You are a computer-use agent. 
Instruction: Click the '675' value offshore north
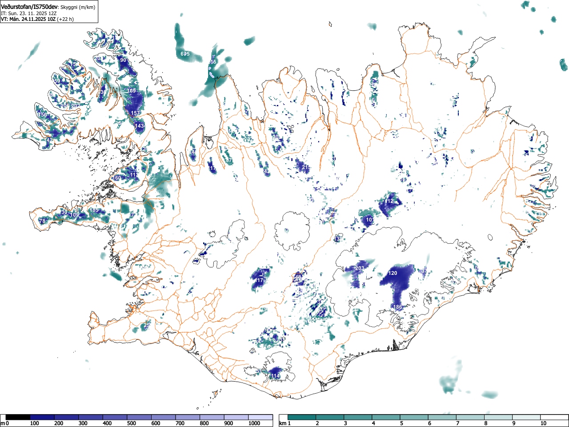185,54
